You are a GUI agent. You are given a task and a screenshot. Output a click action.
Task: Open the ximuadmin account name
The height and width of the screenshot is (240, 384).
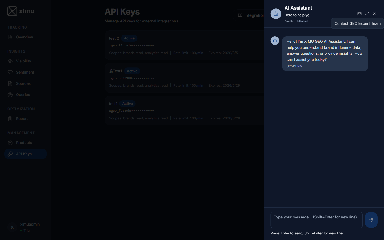click(x=30, y=224)
